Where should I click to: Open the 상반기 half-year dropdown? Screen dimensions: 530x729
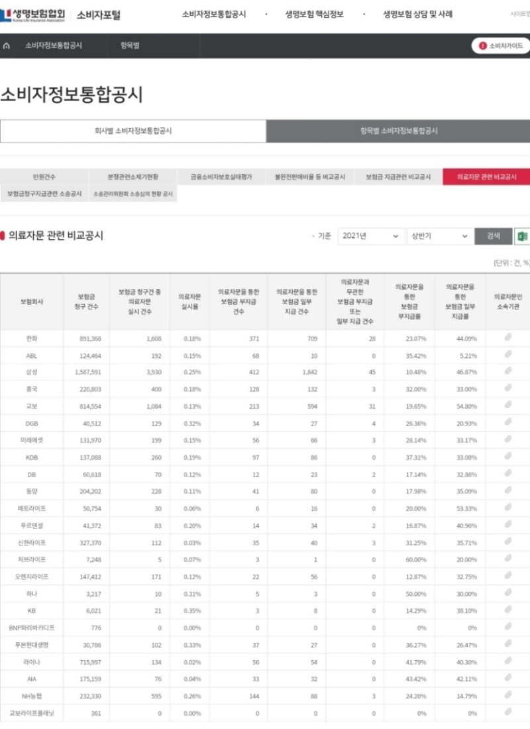pos(439,236)
